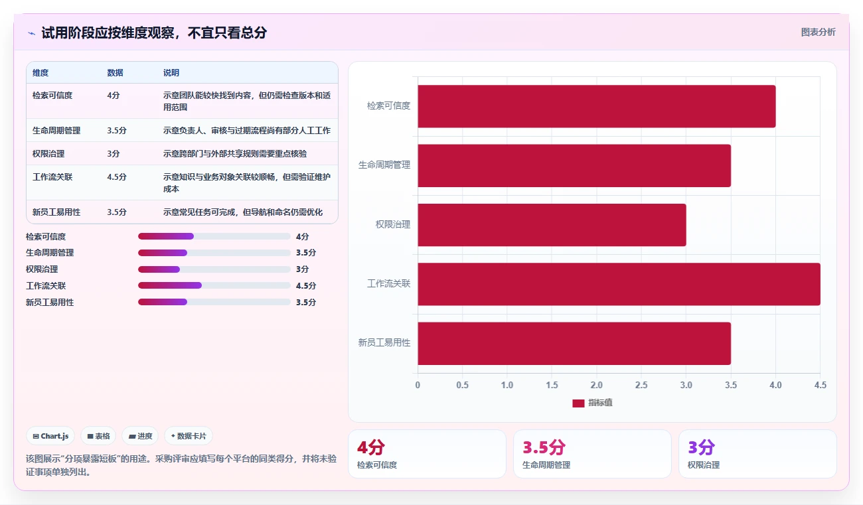Click the 3分 value beside 权限治理 progress
The width and height of the screenshot is (863, 505).
click(303, 269)
